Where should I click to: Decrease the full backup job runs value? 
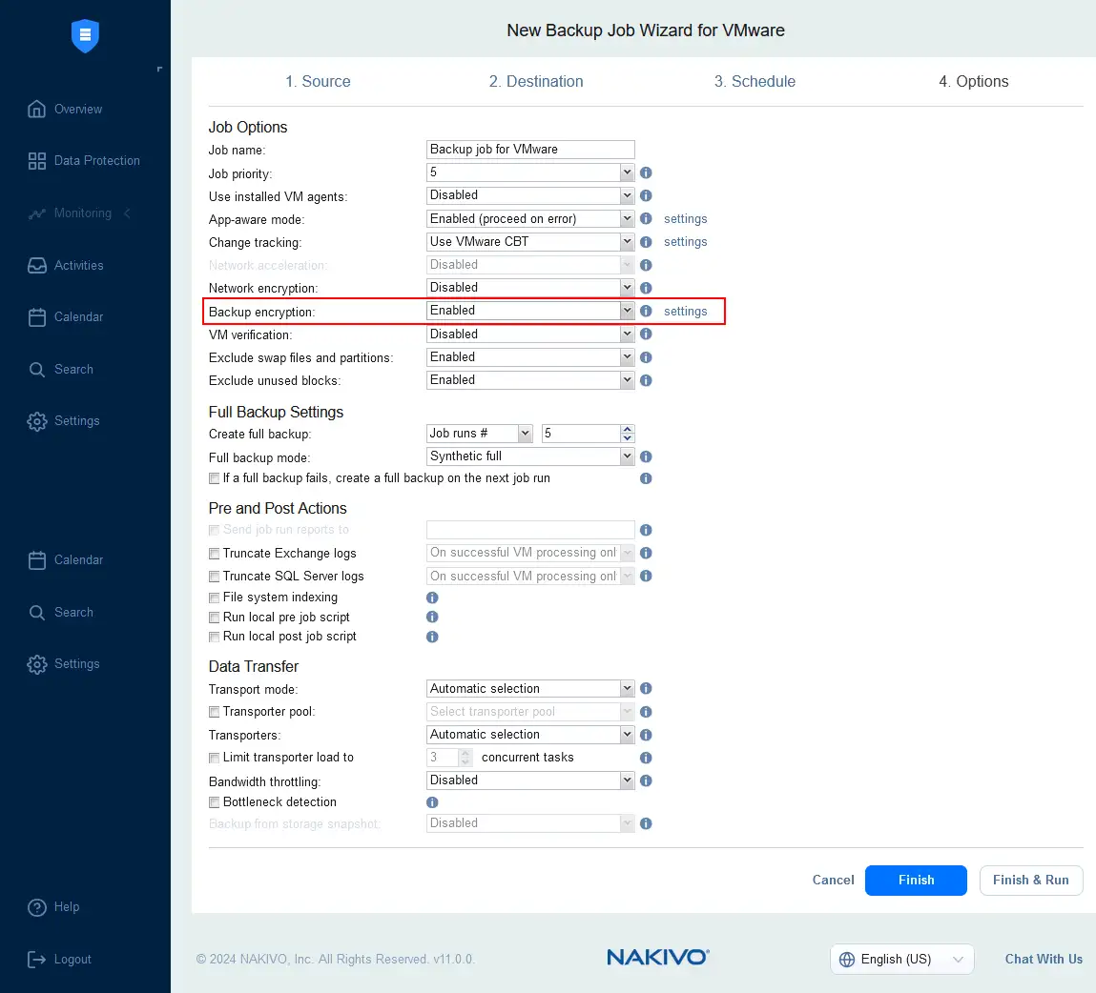(627, 437)
